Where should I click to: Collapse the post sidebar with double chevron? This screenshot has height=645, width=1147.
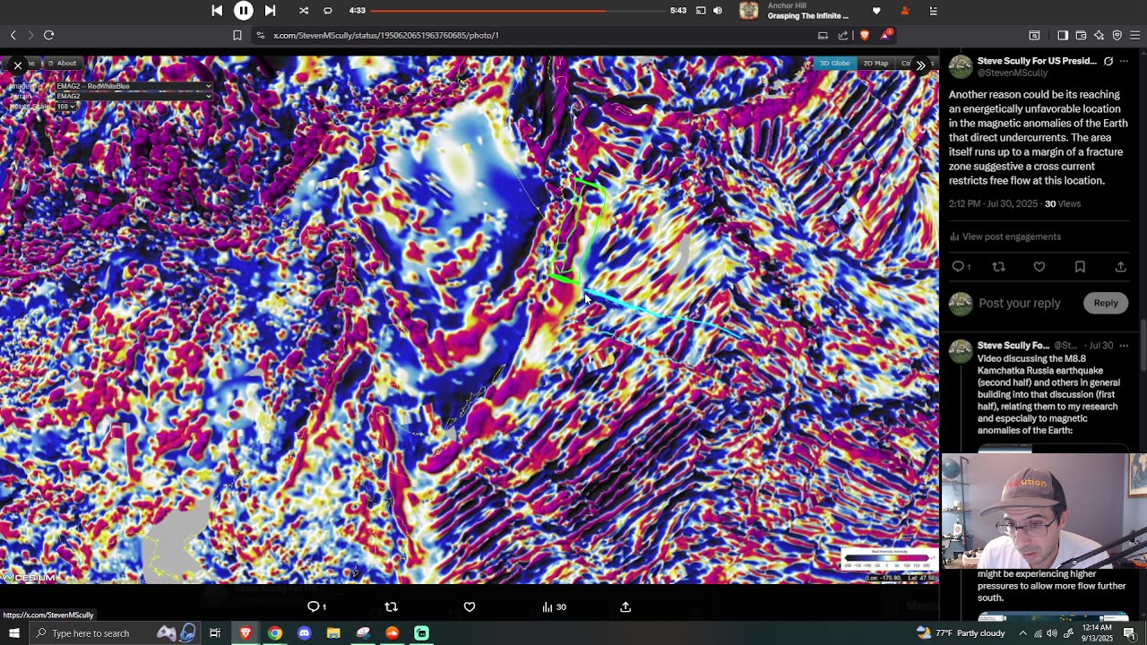coord(920,65)
